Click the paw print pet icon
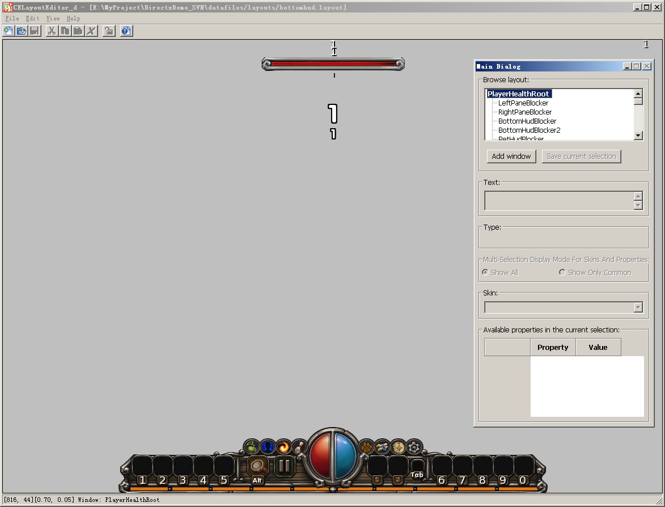This screenshot has width=665, height=507. (366, 447)
